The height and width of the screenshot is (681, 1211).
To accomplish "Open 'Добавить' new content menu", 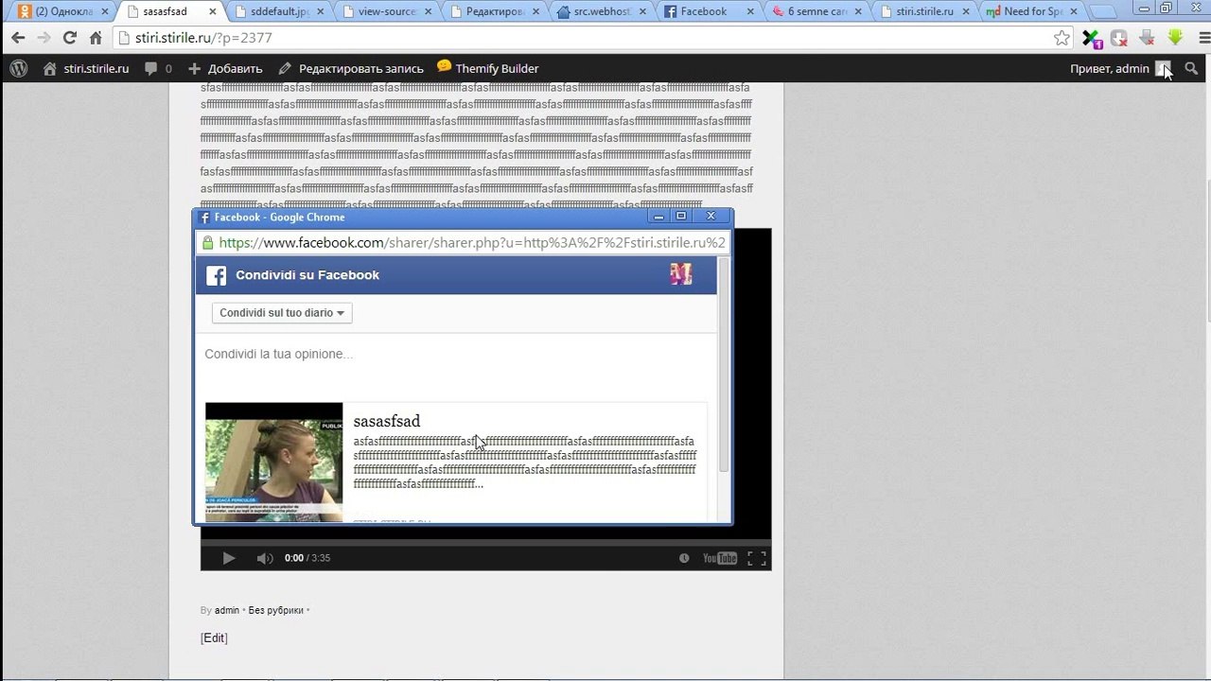I will (225, 68).
